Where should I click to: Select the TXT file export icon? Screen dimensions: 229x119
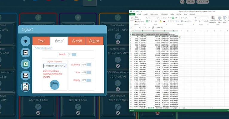point(25,53)
